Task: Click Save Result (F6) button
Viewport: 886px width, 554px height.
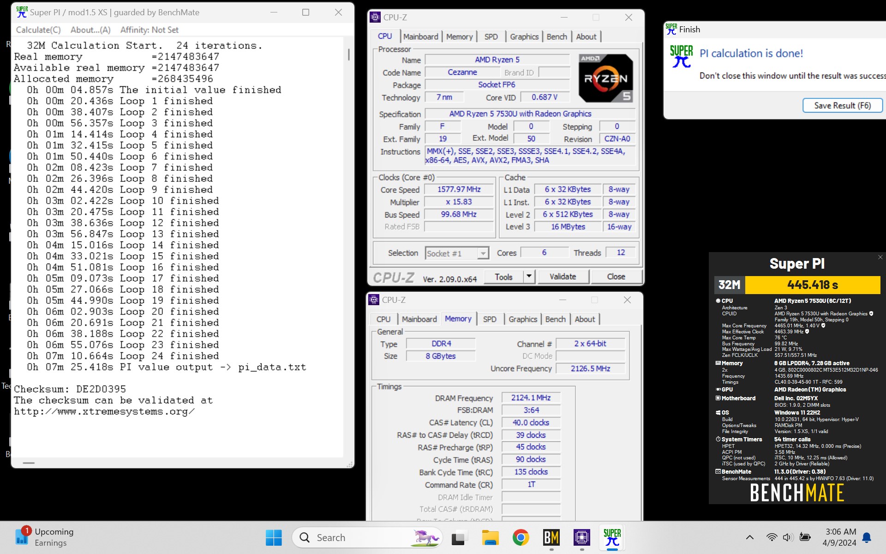Action: pos(842,106)
